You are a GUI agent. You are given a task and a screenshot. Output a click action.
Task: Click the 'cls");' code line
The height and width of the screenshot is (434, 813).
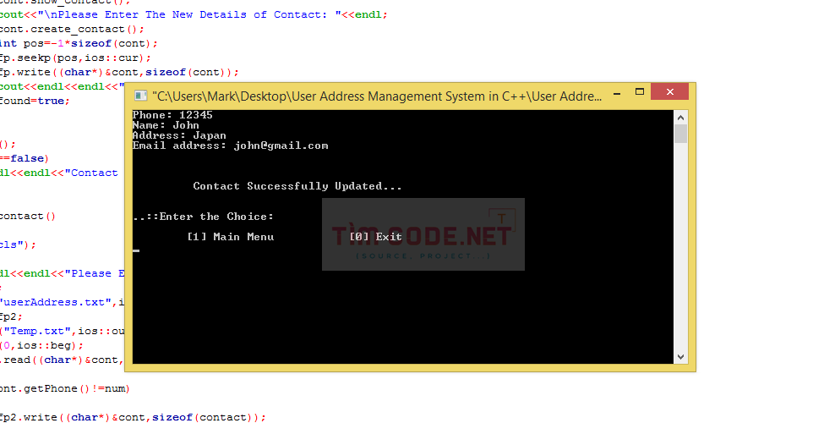18,244
